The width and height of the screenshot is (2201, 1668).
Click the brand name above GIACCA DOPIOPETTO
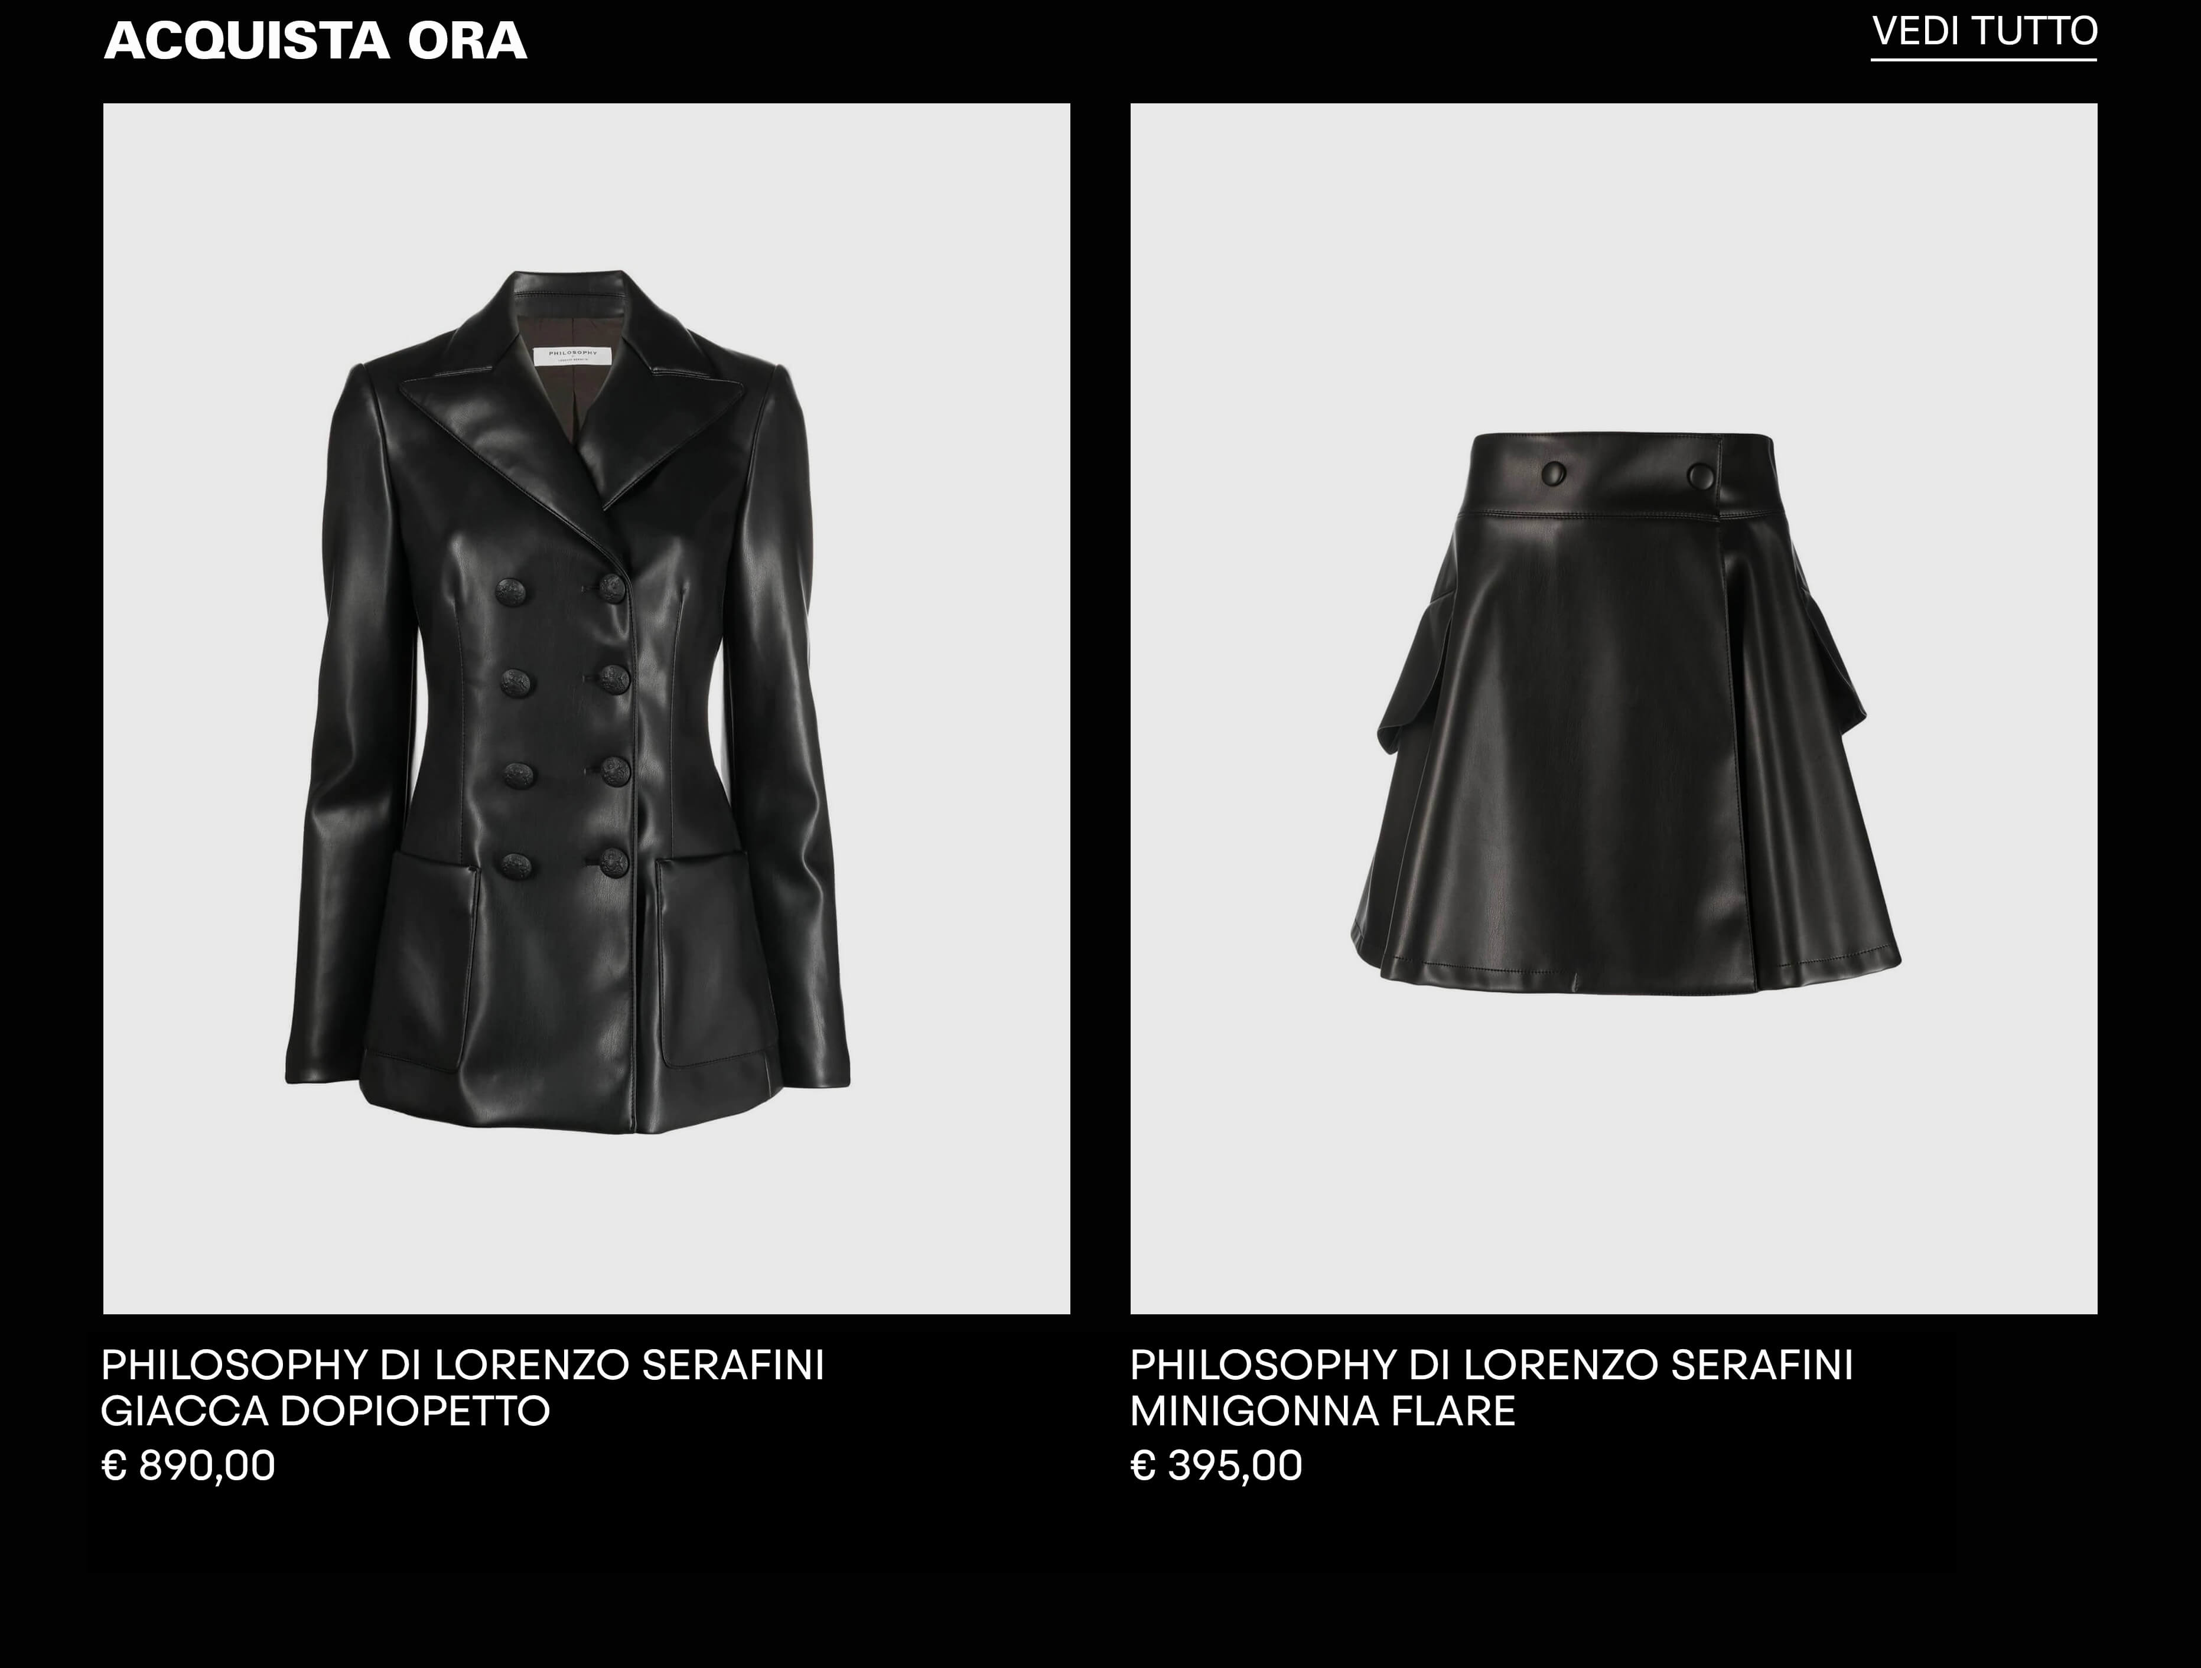point(463,1365)
